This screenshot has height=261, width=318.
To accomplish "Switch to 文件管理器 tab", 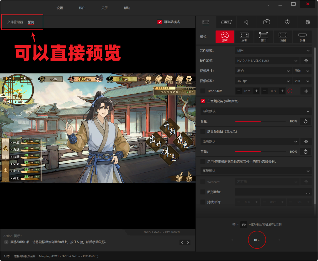I will 15,22.
